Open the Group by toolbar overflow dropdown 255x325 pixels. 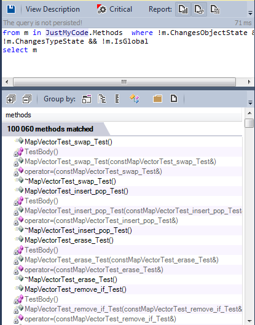[250, 103]
